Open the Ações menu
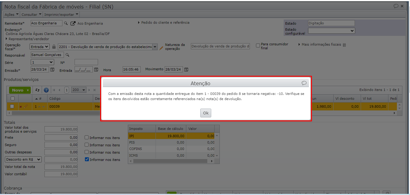 [x=12, y=14]
